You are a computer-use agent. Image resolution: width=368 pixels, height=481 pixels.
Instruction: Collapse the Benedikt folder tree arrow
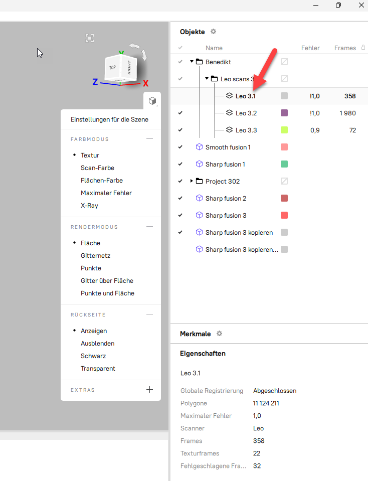point(192,62)
